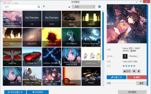Open the blue settings gear
Image resolution: width=151 pixels, height=94 pixels.
99,7
